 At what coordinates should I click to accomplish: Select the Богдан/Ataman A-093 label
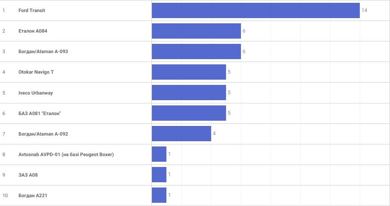click(x=43, y=51)
